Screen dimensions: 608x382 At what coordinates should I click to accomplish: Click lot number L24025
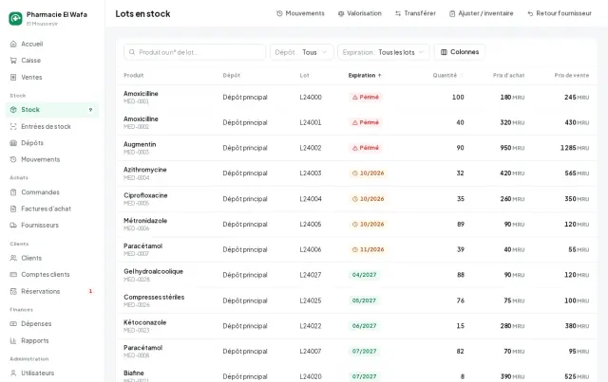(x=311, y=300)
